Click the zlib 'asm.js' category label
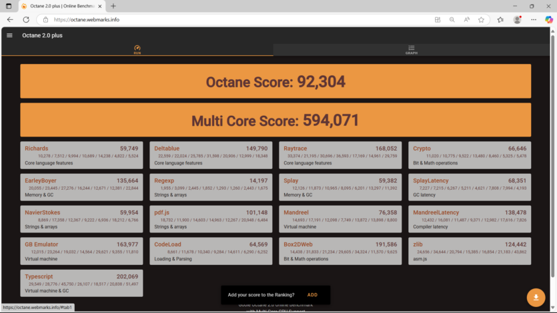557x313 pixels. [x=420, y=259]
